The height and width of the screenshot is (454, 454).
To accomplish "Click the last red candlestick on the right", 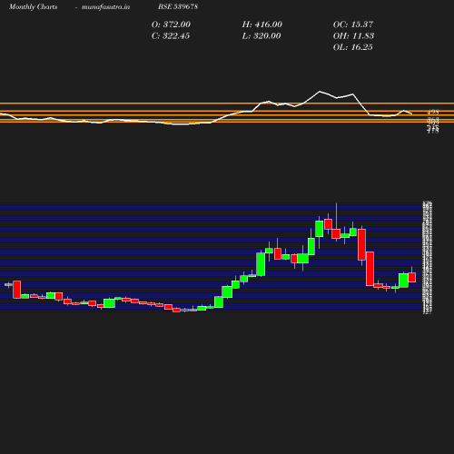I will point(412,277).
